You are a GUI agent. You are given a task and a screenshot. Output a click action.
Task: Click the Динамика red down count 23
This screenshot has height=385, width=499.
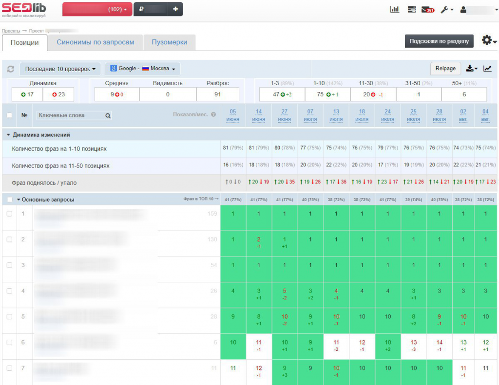[x=58, y=94]
